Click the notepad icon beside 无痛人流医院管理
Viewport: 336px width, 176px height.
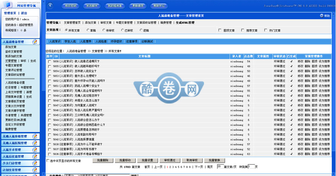pos(35,143)
